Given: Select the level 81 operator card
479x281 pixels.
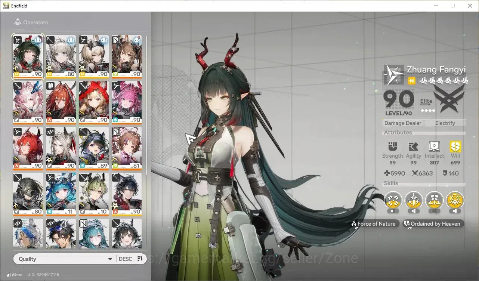Looking at the screenshot, I should pyautogui.click(x=127, y=149).
